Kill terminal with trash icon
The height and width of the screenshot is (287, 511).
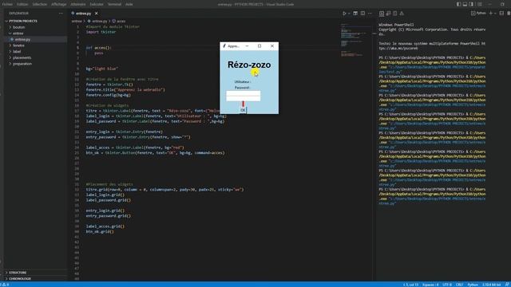509,14
